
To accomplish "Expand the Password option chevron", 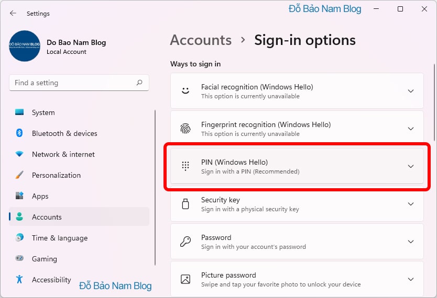I will (410, 242).
